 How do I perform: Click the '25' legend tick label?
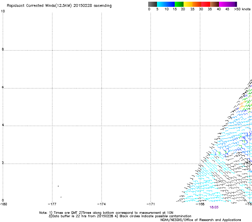(x=192, y=9)
